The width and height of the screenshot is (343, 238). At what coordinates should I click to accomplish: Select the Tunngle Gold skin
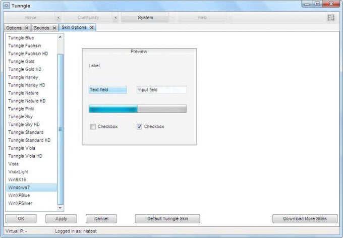31,62
